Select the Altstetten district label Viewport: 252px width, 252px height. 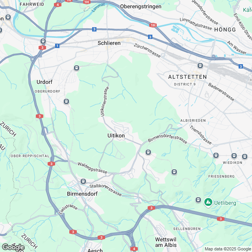click(187, 77)
